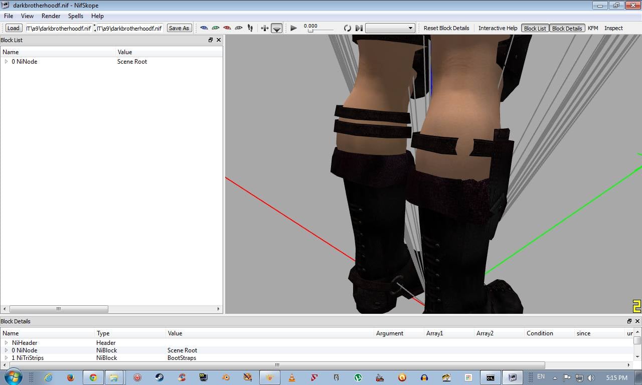
Task: Open Interactive Help
Action: coord(498,28)
